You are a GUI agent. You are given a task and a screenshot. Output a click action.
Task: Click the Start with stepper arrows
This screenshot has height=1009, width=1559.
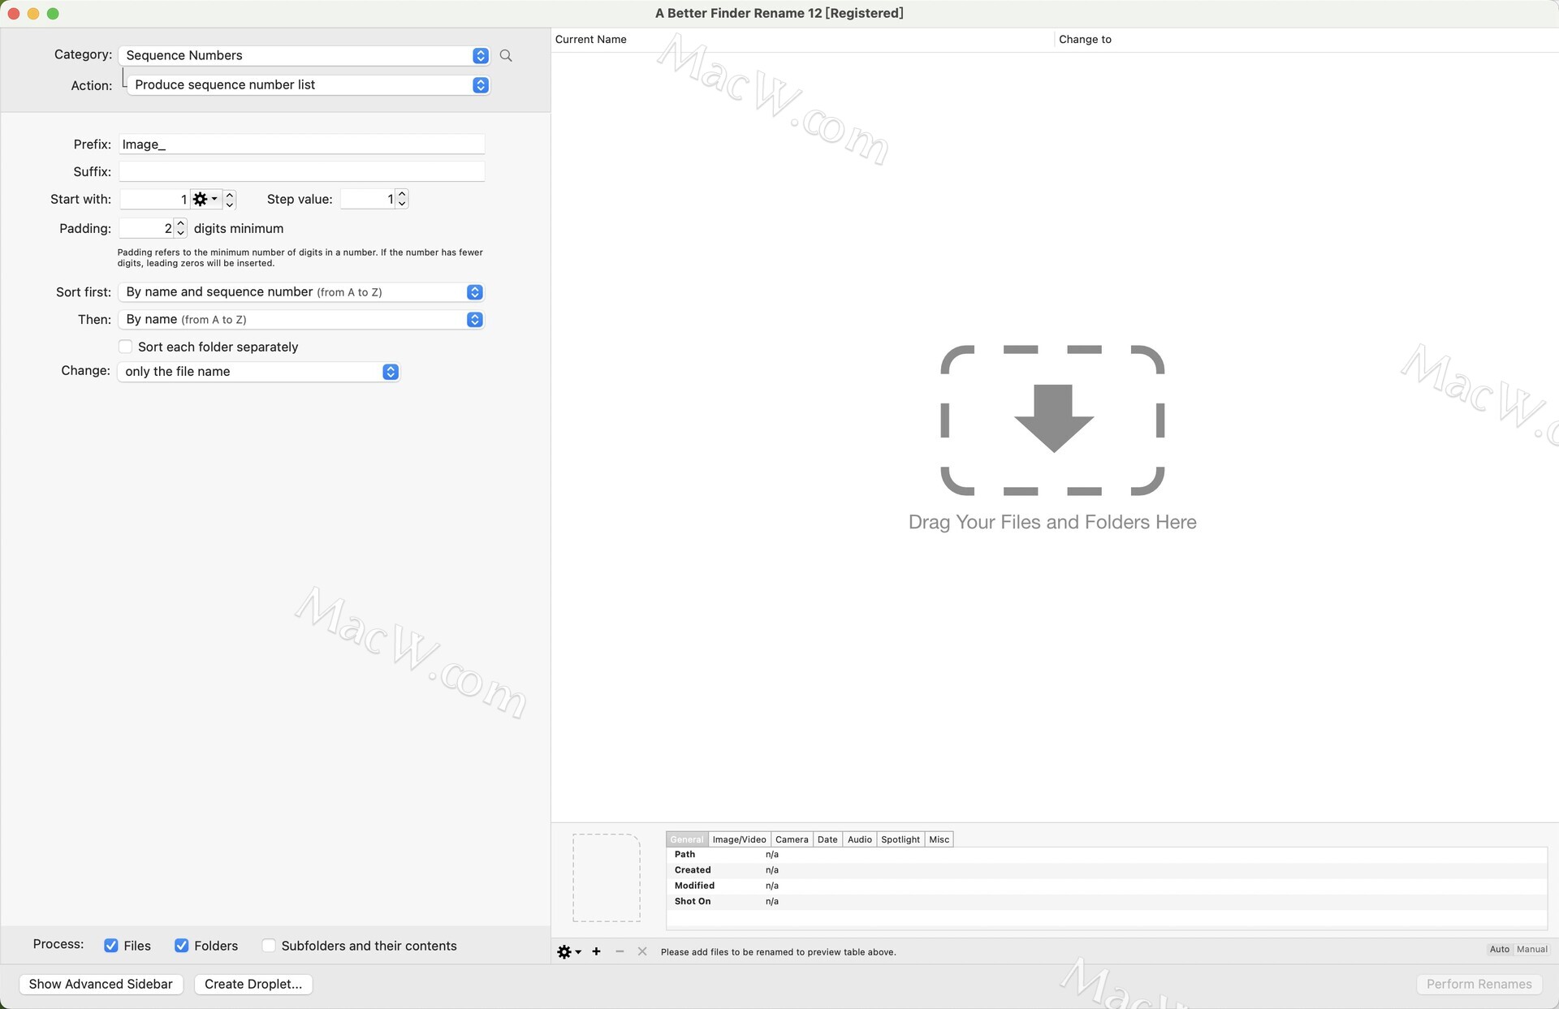click(x=230, y=199)
